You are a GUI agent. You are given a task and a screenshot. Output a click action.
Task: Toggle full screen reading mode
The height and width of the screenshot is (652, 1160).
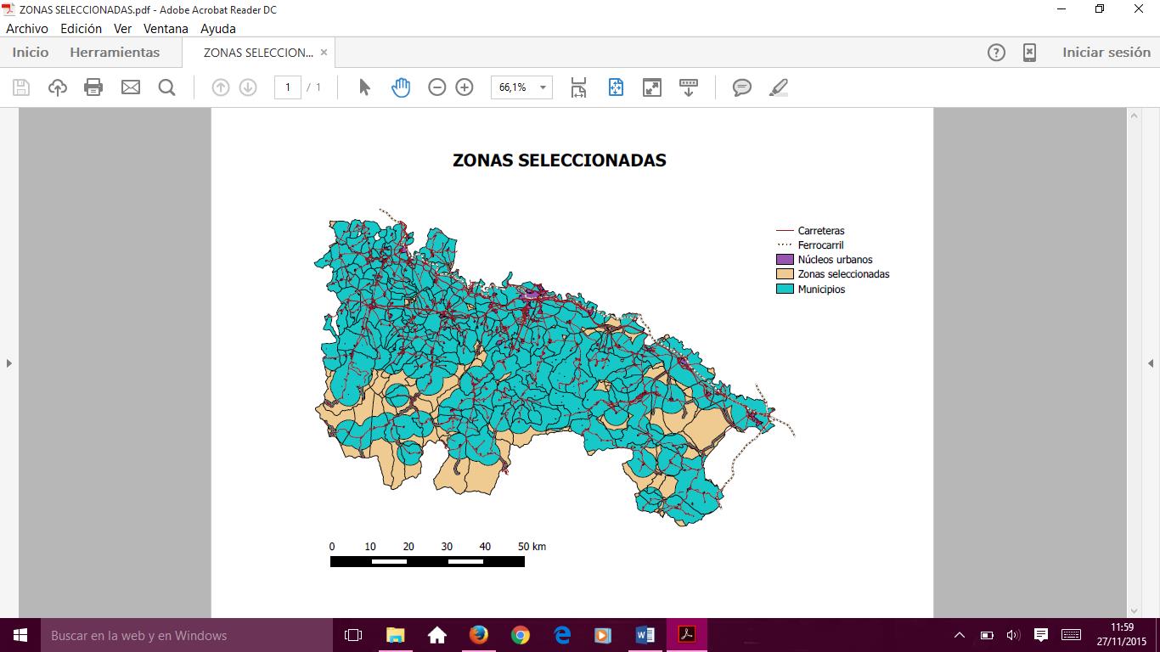point(652,87)
